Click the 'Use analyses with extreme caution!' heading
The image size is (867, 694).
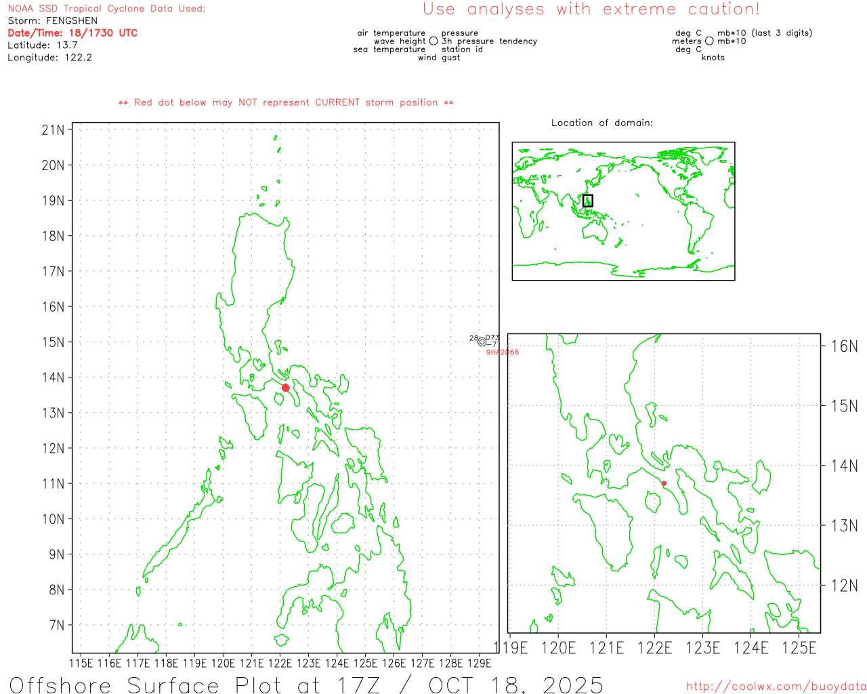pos(591,9)
